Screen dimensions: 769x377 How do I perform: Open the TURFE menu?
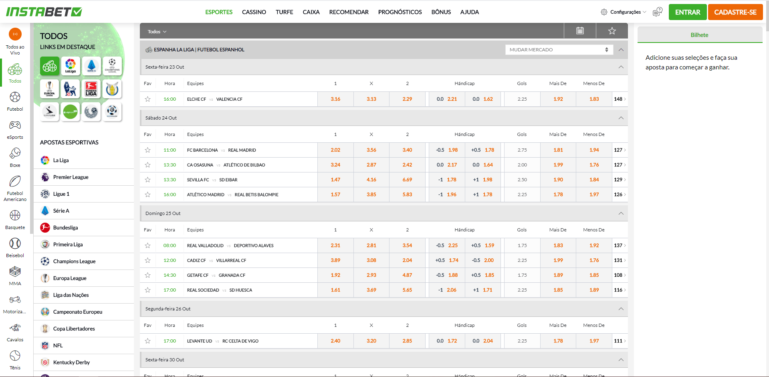285,12
